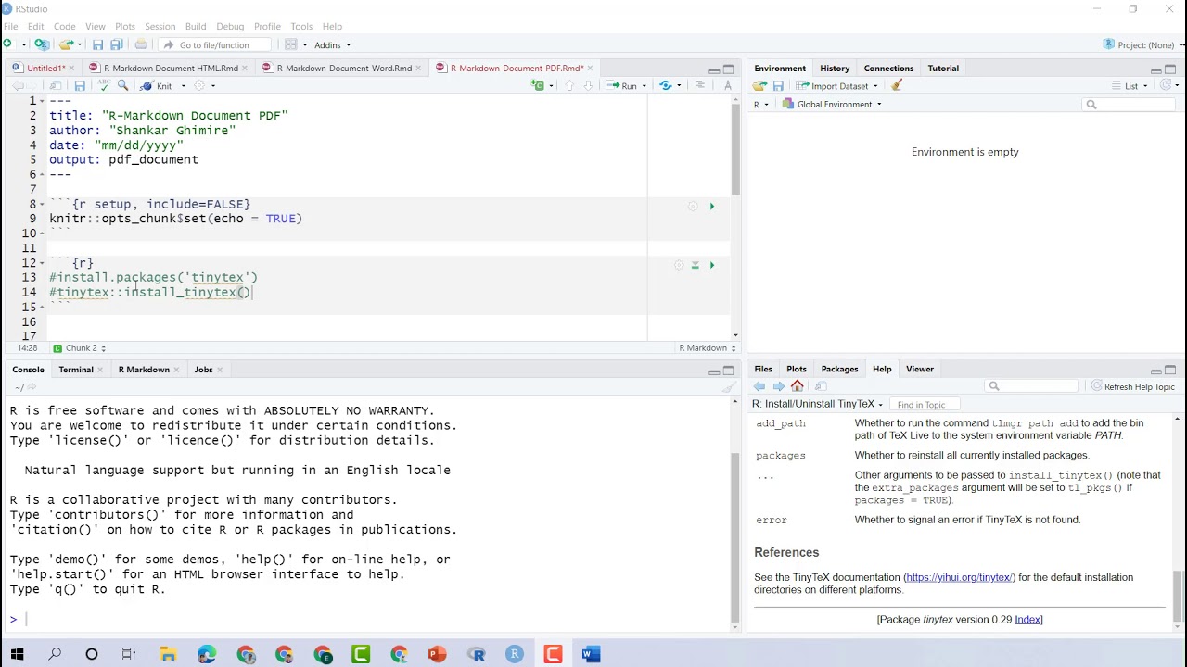Insert a new code chunk

pyautogui.click(x=537, y=85)
